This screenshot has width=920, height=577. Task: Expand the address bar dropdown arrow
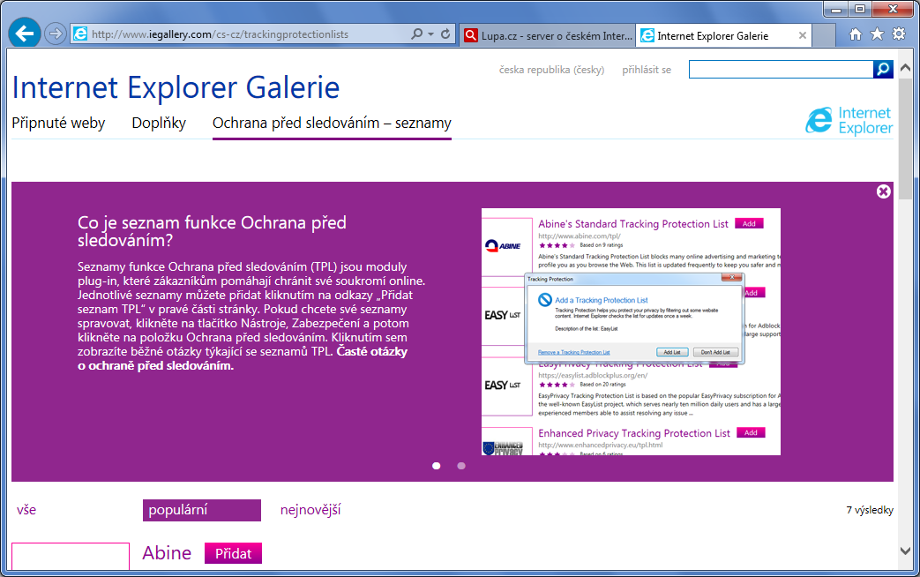(430, 34)
